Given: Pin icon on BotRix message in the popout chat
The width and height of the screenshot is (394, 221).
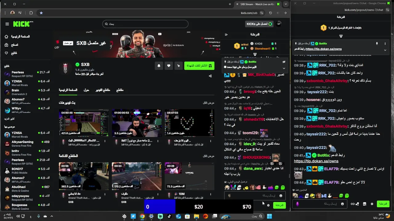Looking at the screenshot, I should point(377,44).
